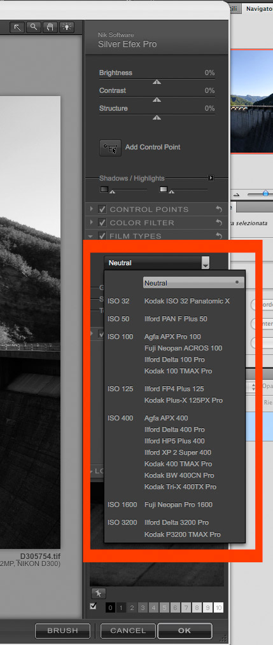Viewport: 273px width, 645px height.
Task: Select Ilford Delta 3200 Pro
Action: tap(176, 522)
